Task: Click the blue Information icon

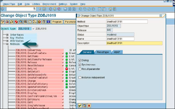Action: 48,22
